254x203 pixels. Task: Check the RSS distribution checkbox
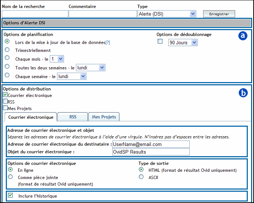point(5,101)
